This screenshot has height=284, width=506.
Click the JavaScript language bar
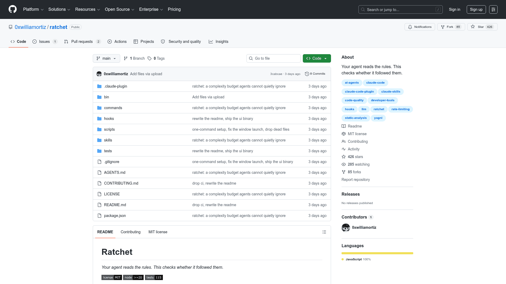377,253
